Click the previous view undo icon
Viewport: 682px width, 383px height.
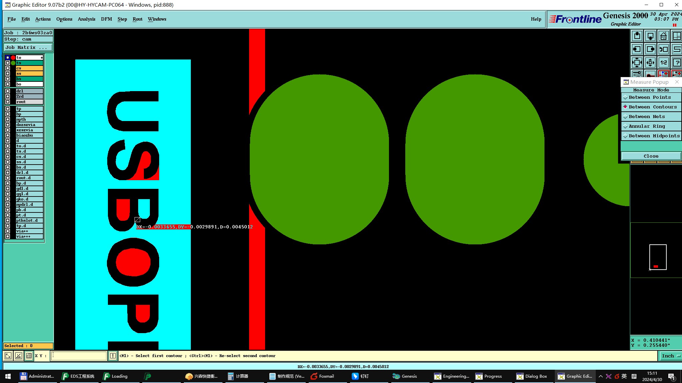663,49
